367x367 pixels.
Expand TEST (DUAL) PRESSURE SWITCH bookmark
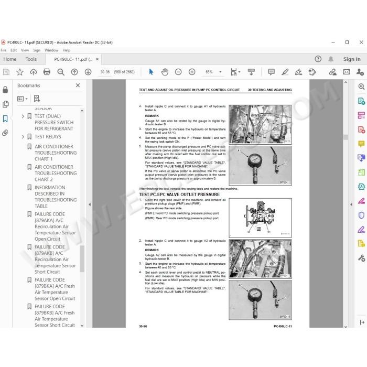[23, 116]
